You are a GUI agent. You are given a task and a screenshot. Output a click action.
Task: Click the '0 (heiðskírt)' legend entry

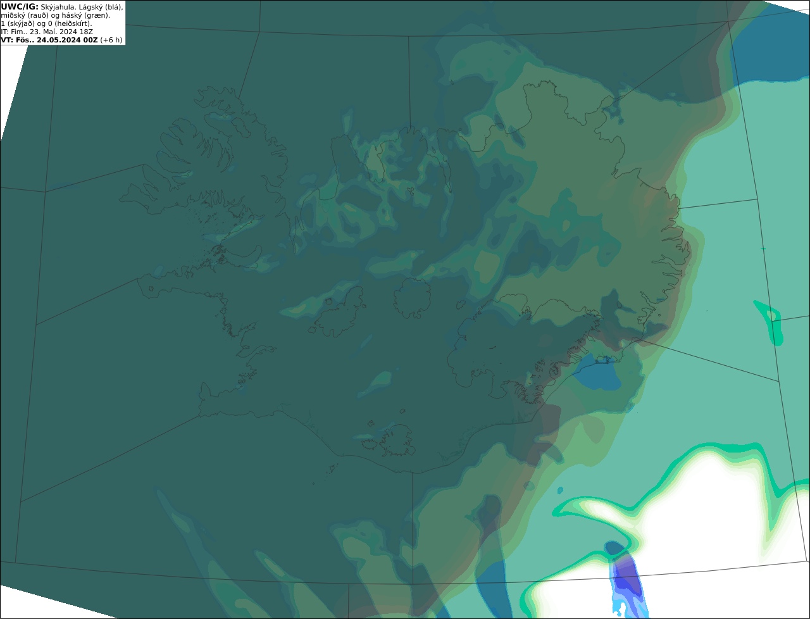pyautogui.click(x=70, y=23)
